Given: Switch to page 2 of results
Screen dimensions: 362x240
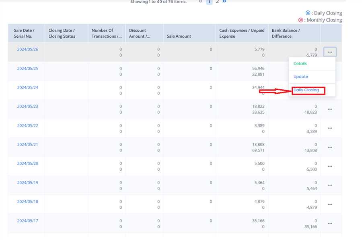Looking at the screenshot, I should tap(218, 2).
